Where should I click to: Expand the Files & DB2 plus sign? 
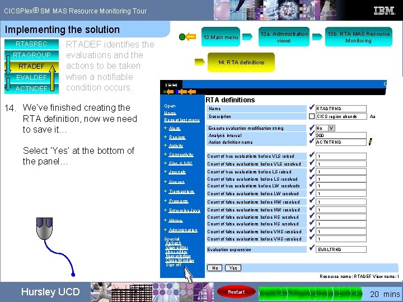(165, 163)
